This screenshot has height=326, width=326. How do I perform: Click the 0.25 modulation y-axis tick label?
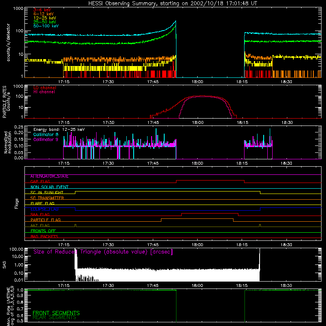[19, 127]
